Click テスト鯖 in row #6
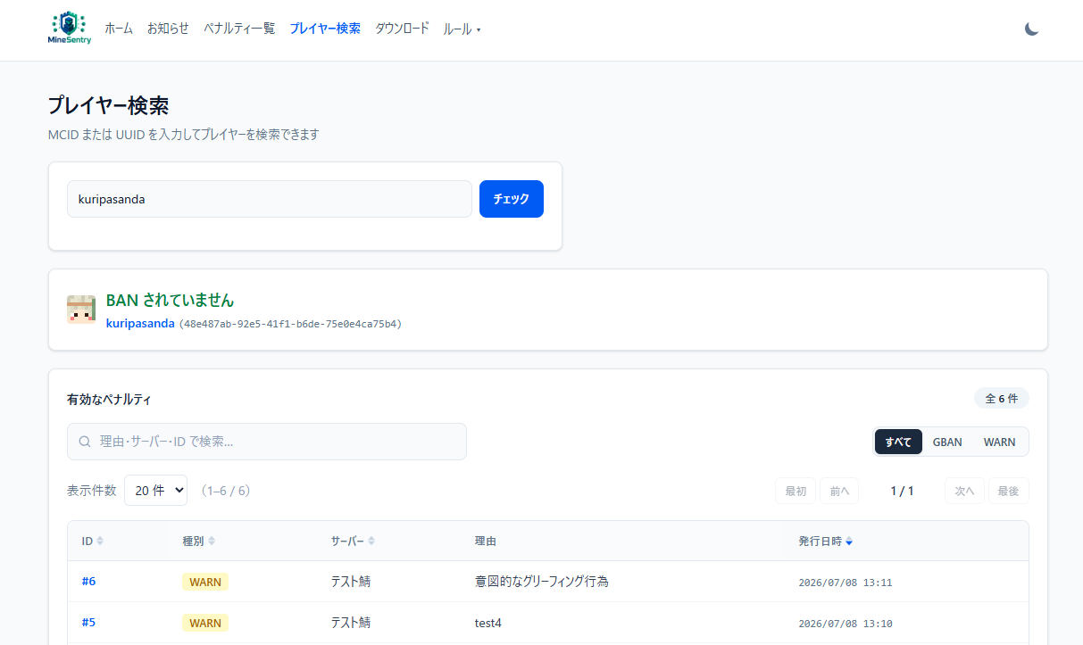This screenshot has width=1083, height=645. point(351,582)
